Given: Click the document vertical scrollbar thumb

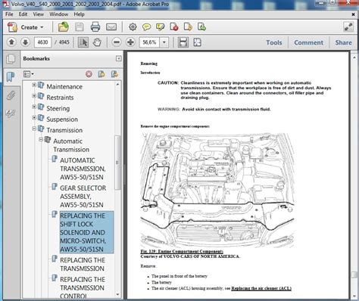Looking at the screenshot, I should tap(354, 275).
